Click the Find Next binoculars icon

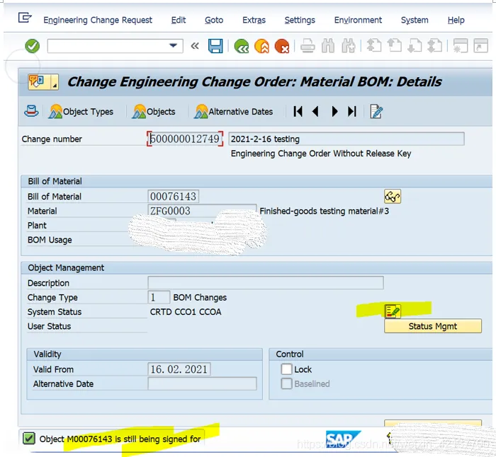tap(349, 46)
